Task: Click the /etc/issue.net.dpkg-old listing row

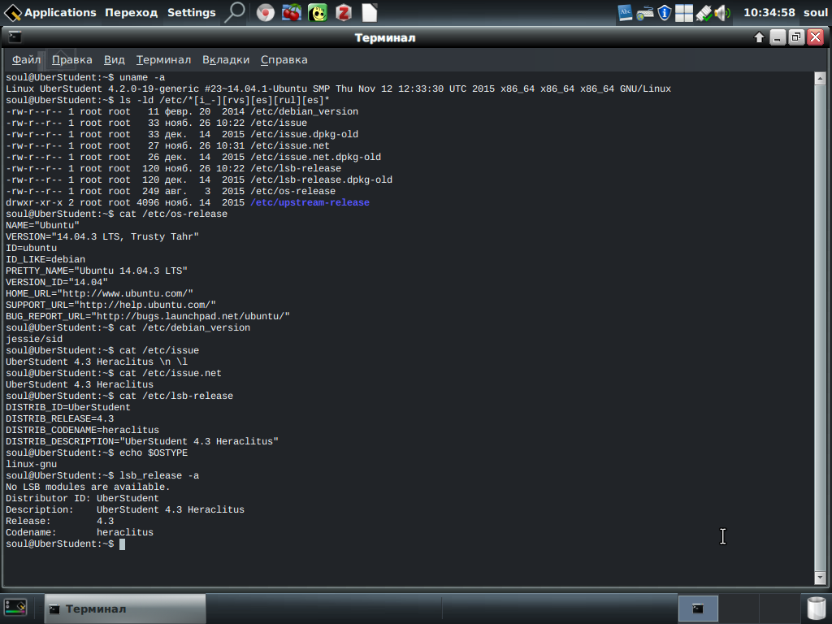Action: point(193,157)
